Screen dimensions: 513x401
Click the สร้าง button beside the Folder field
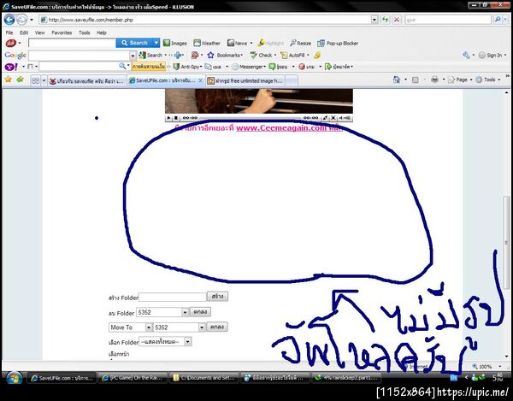click(217, 297)
